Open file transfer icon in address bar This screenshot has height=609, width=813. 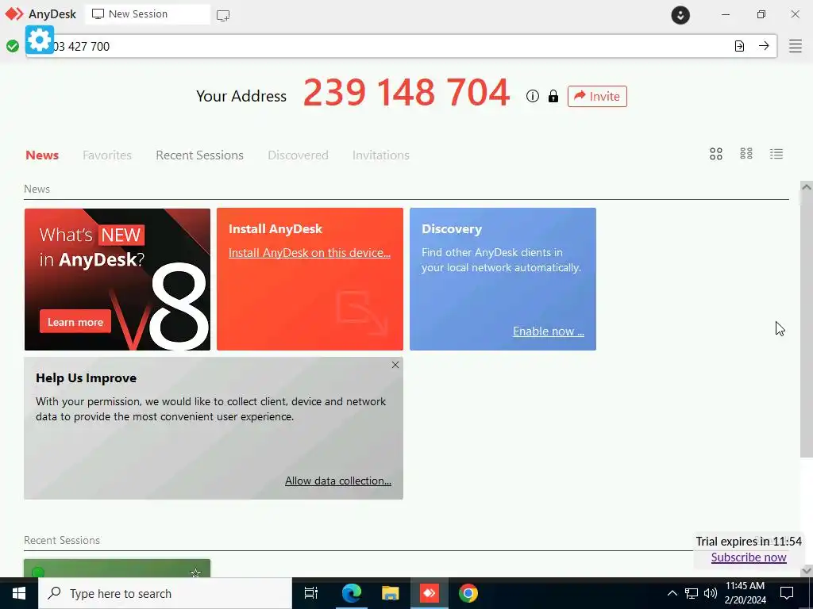click(739, 46)
